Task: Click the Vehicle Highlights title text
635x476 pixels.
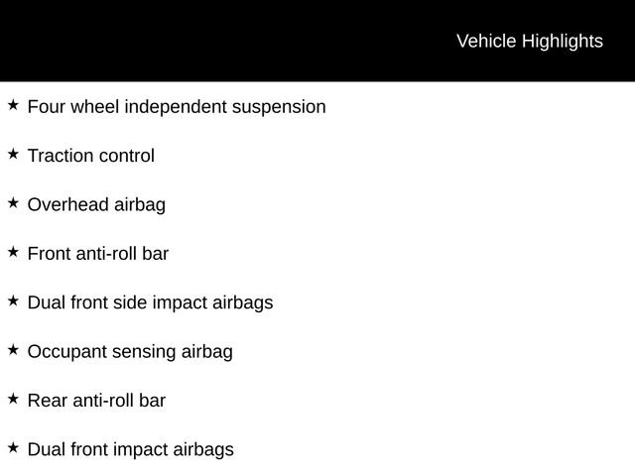Action: 529,41
